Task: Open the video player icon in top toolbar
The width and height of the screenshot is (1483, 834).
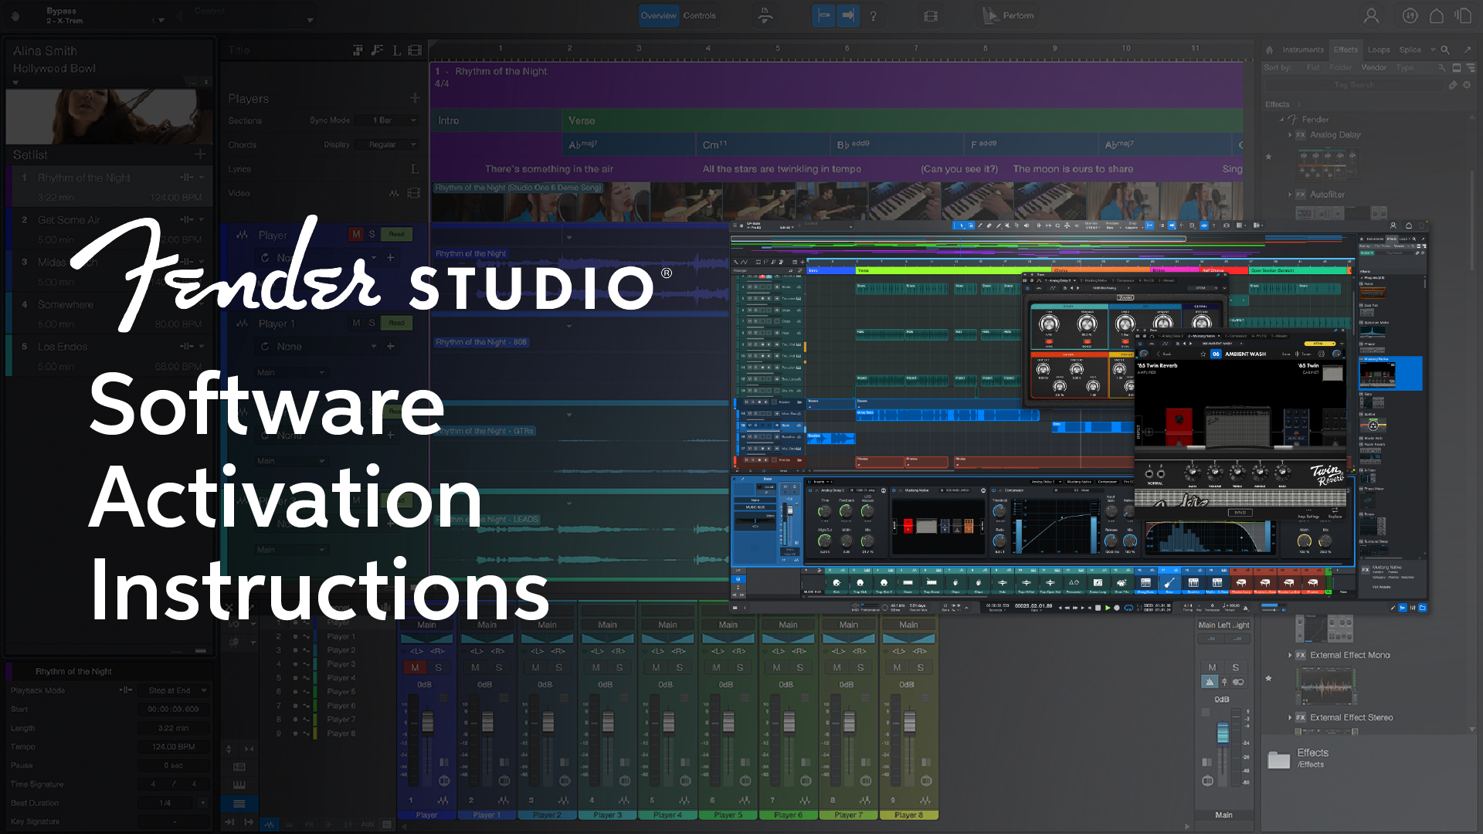Action: click(931, 15)
